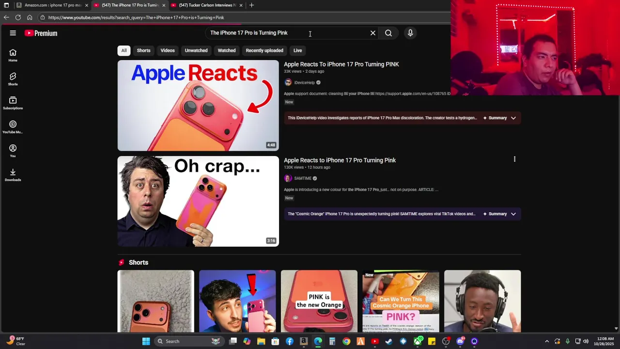This screenshot has height=349, width=620.
Task: Select the Recently uploaded filter chip
Action: (264, 50)
